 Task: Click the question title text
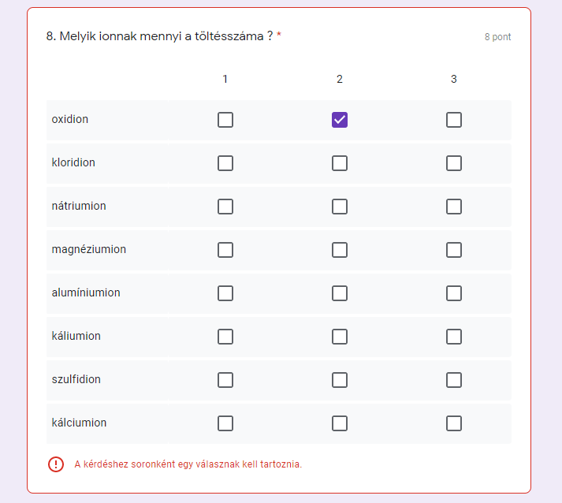pos(160,36)
